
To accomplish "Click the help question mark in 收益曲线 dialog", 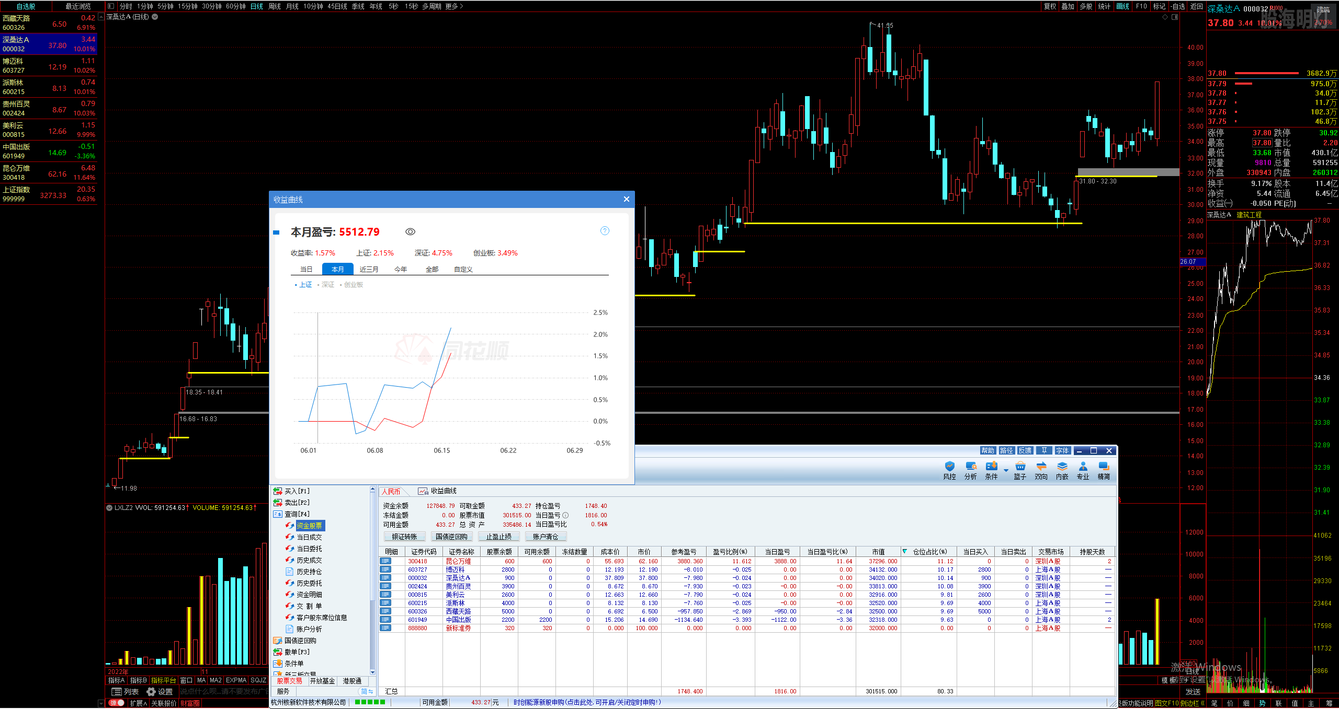I will click(605, 231).
